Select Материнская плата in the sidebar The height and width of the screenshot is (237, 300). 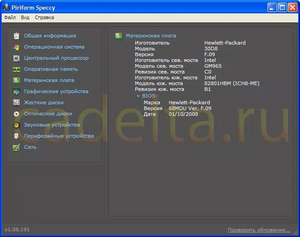(49, 80)
